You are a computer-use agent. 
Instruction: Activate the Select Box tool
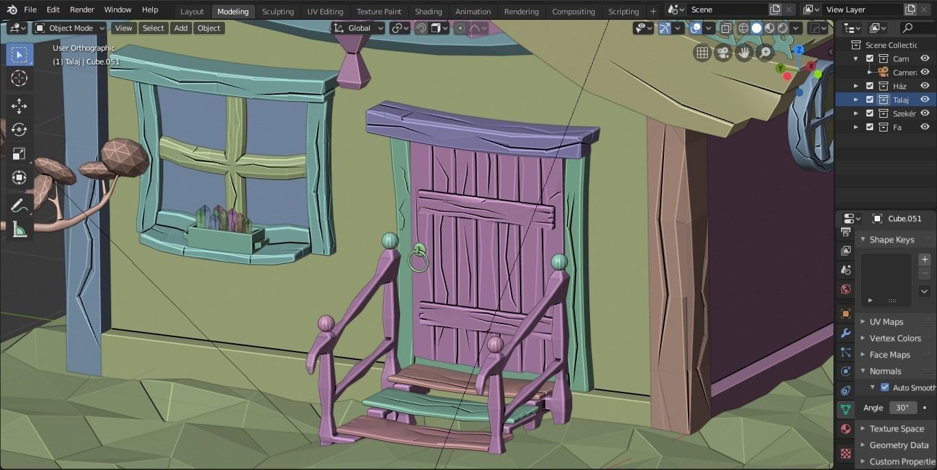click(19, 55)
